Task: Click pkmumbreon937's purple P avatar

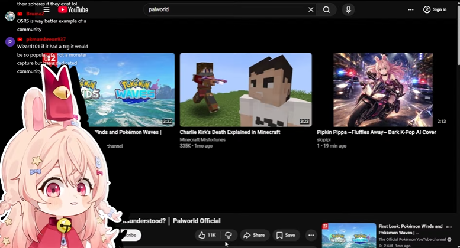Action: tap(10, 42)
